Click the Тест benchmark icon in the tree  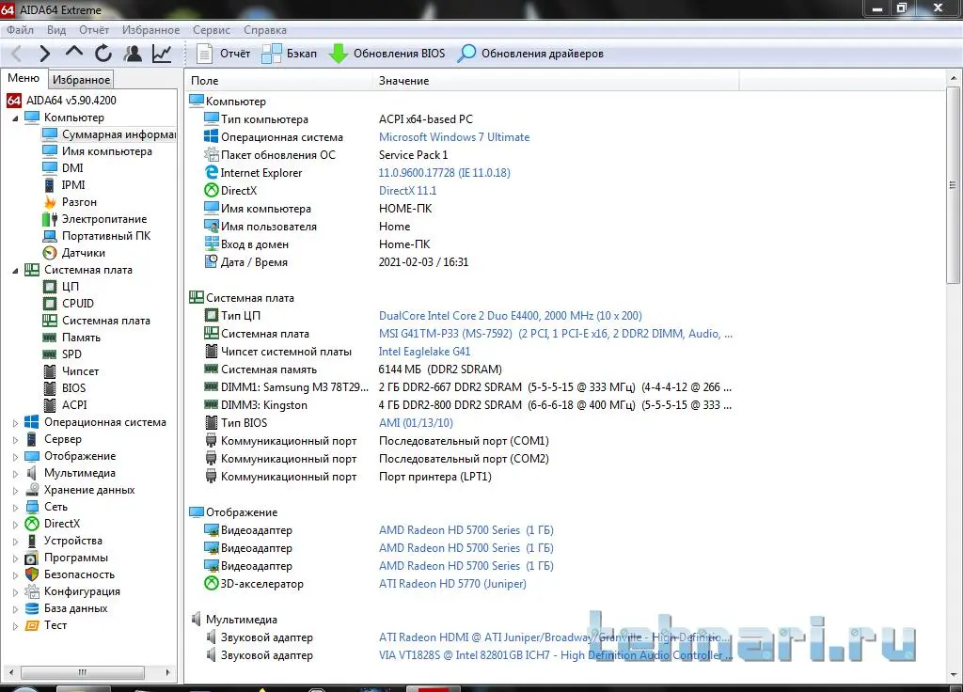(x=32, y=625)
